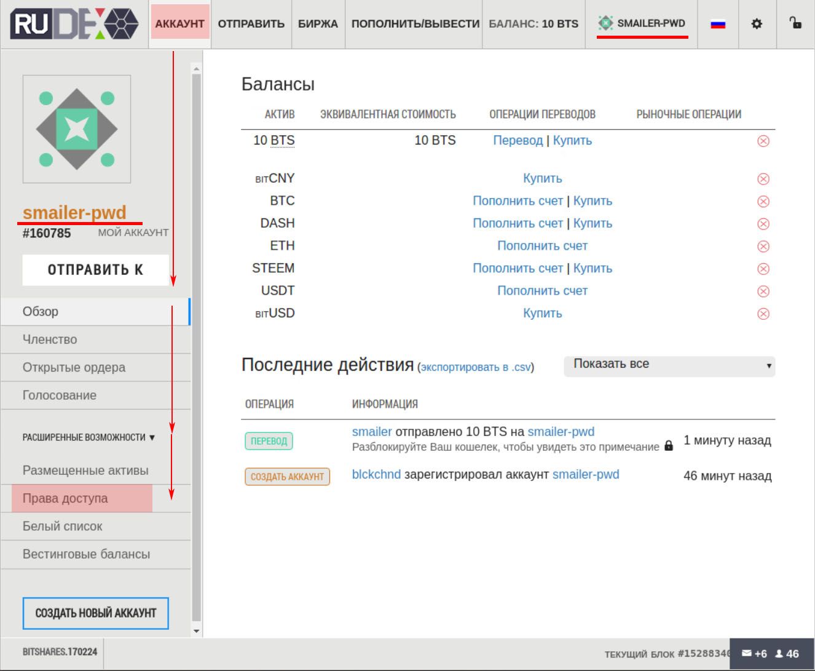Click Пополнить счет for STEEM
Viewport: 815px width, 671px height.
pyautogui.click(x=518, y=268)
